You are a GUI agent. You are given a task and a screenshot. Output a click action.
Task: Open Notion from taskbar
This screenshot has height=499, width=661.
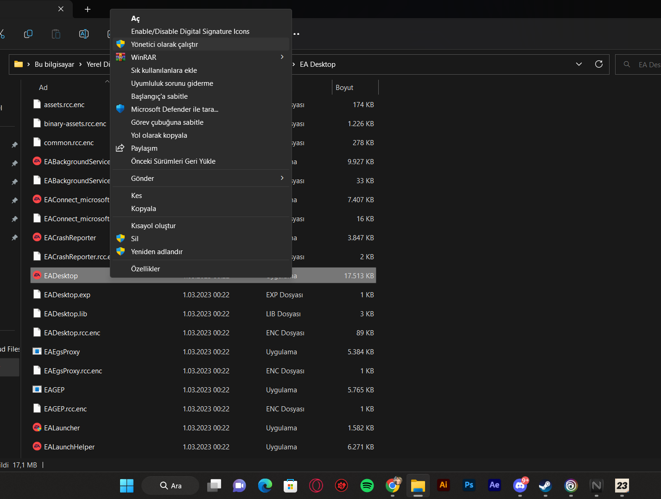(x=597, y=486)
